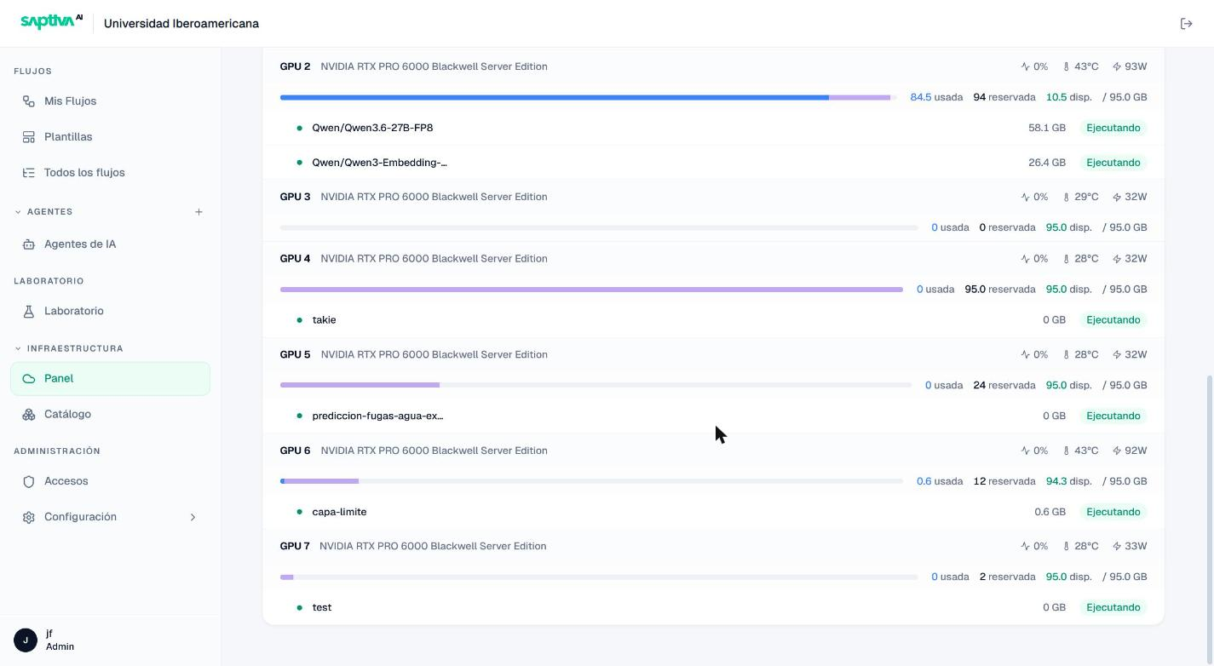1214x666 pixels.
Task: Click GPU 5 power bolt icon
Action: (x=1117, y=355)
